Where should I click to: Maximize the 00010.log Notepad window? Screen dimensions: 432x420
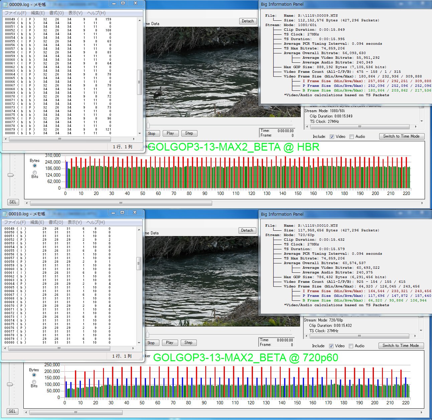point(122,213)
